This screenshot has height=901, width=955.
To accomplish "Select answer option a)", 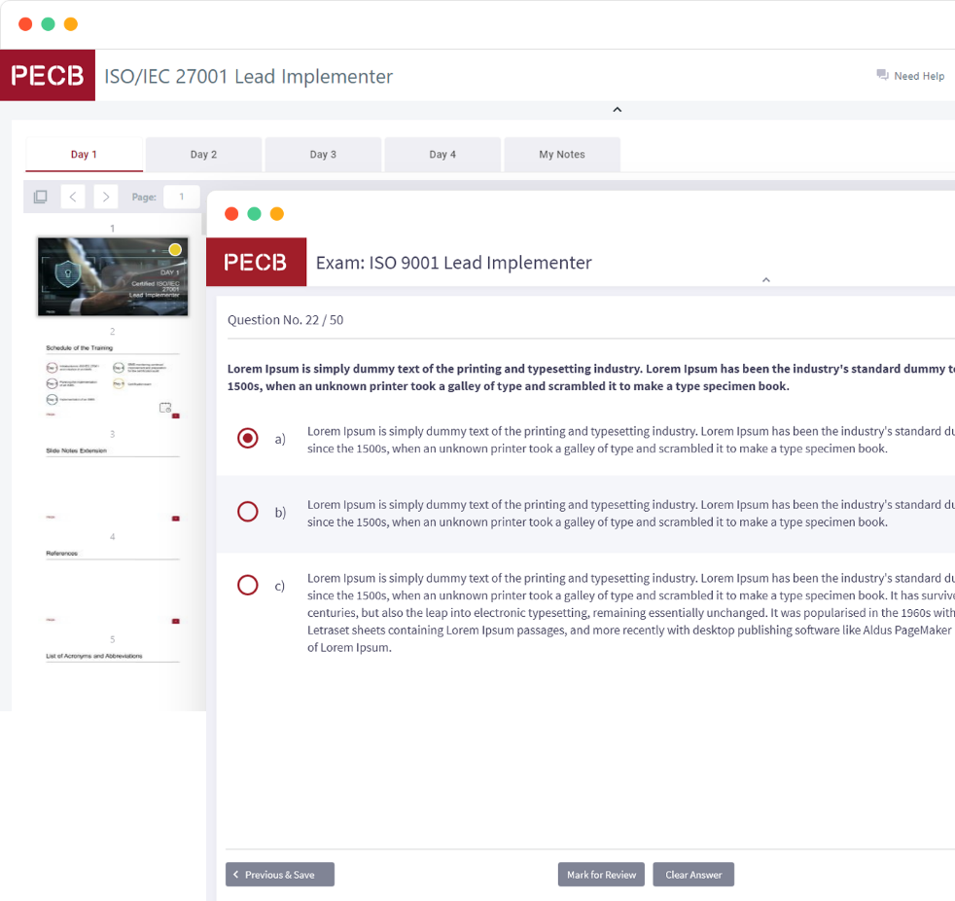I will pos(248,439).
